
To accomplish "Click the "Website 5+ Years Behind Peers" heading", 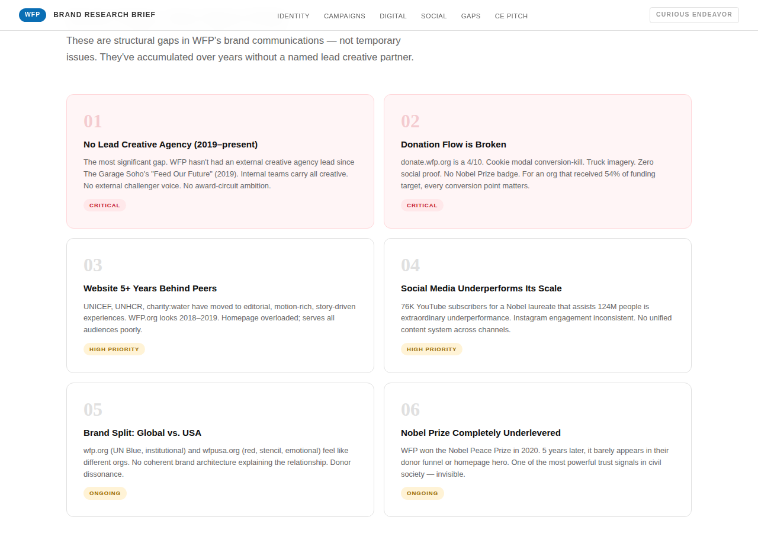I will [x=150, y=288].
